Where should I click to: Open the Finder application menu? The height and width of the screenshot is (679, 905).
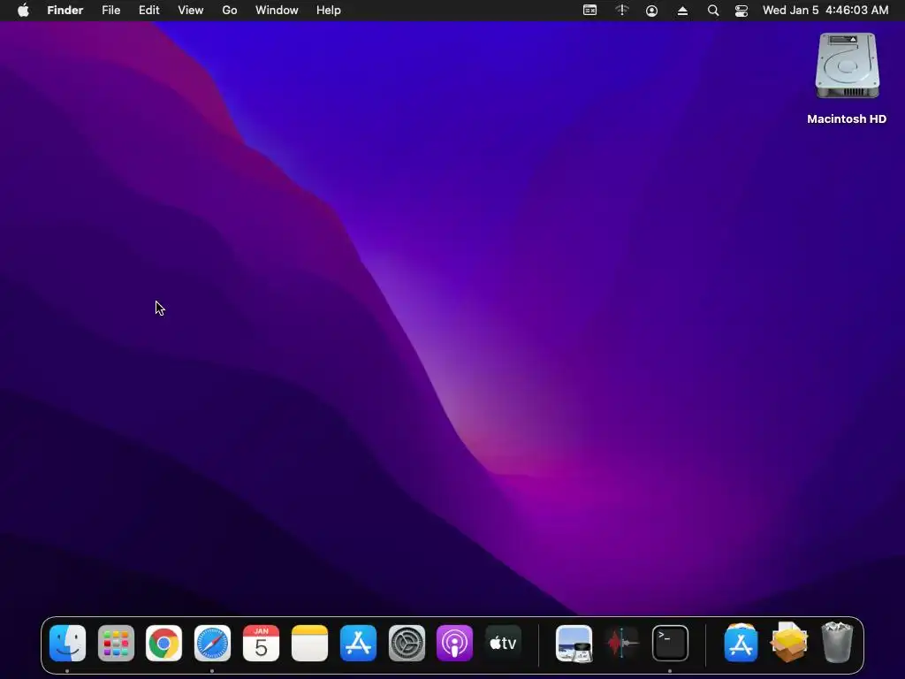pyautogui.click(x=65, y=11)
